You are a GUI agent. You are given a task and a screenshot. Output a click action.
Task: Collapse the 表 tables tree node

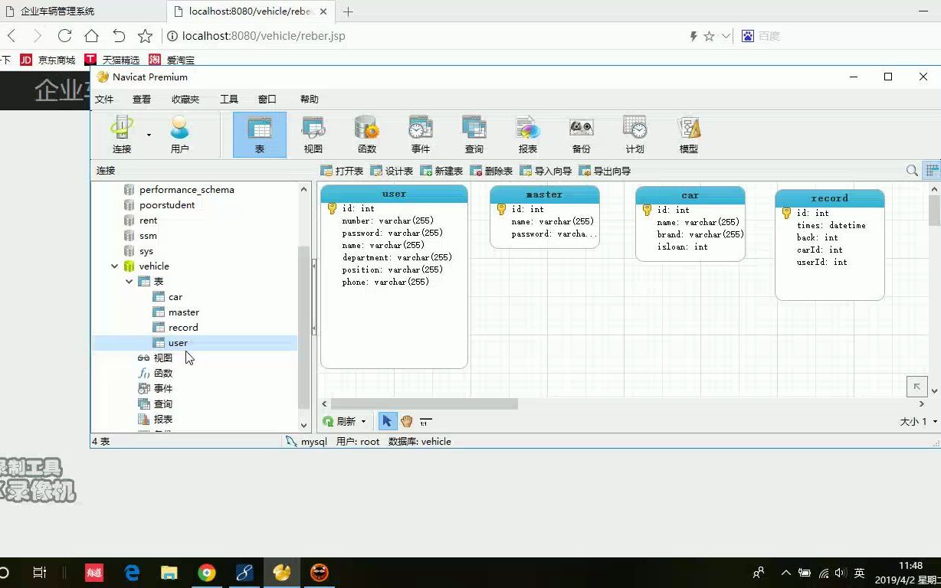click(x=129, y=281)
